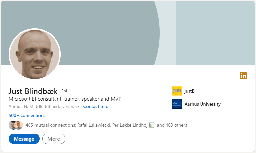Click the justB company logo icon

tap(177, 91)
